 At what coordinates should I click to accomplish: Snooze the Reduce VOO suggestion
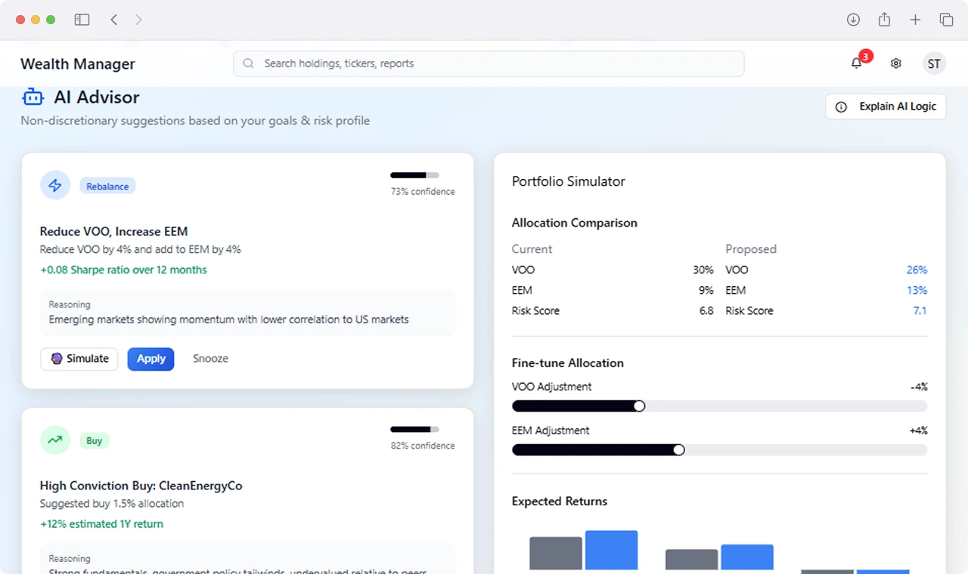coord(210,359)
